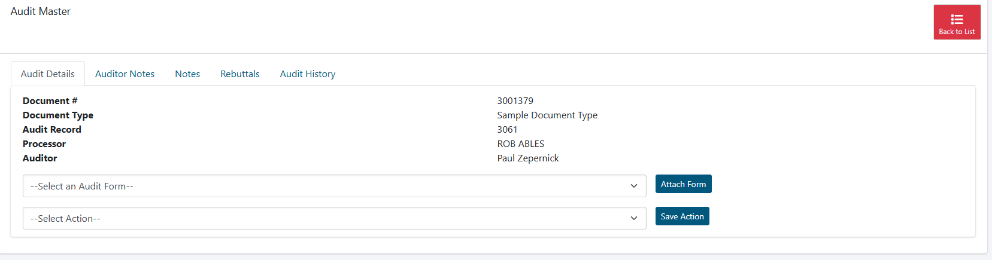Click the Document Type field label
Viewport: 992px width, 260px height.
coord(58,115)
